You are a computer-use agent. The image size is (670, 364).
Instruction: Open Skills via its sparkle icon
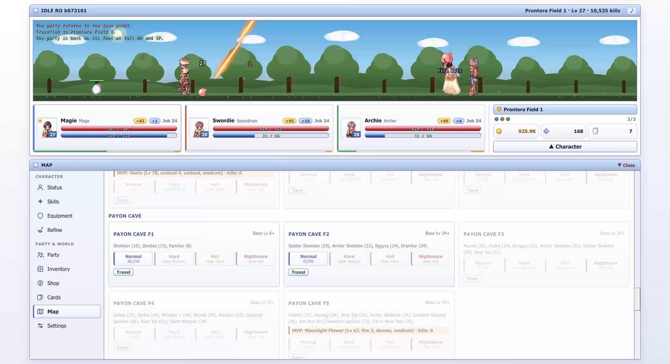click(40, 202)
